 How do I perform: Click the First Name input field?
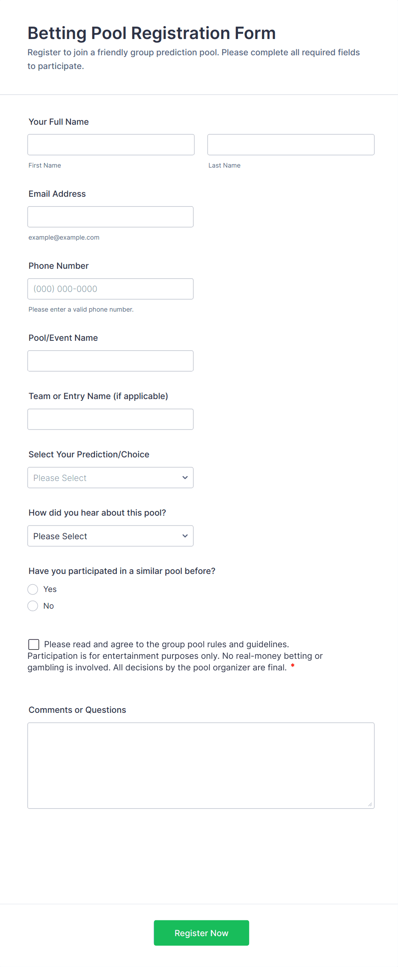point(111,144)
